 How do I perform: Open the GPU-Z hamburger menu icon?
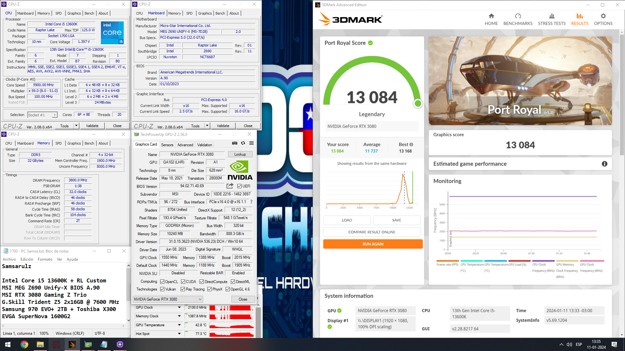(x=251, y=143)
